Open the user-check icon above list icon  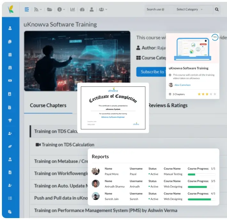pos(10,185)
